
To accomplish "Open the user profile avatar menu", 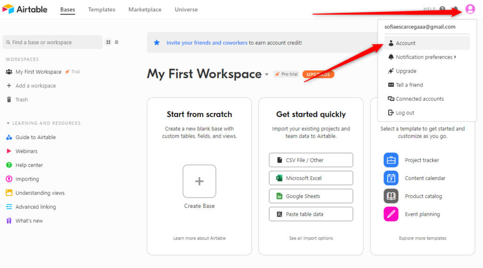I will click(x=470, y=9).
